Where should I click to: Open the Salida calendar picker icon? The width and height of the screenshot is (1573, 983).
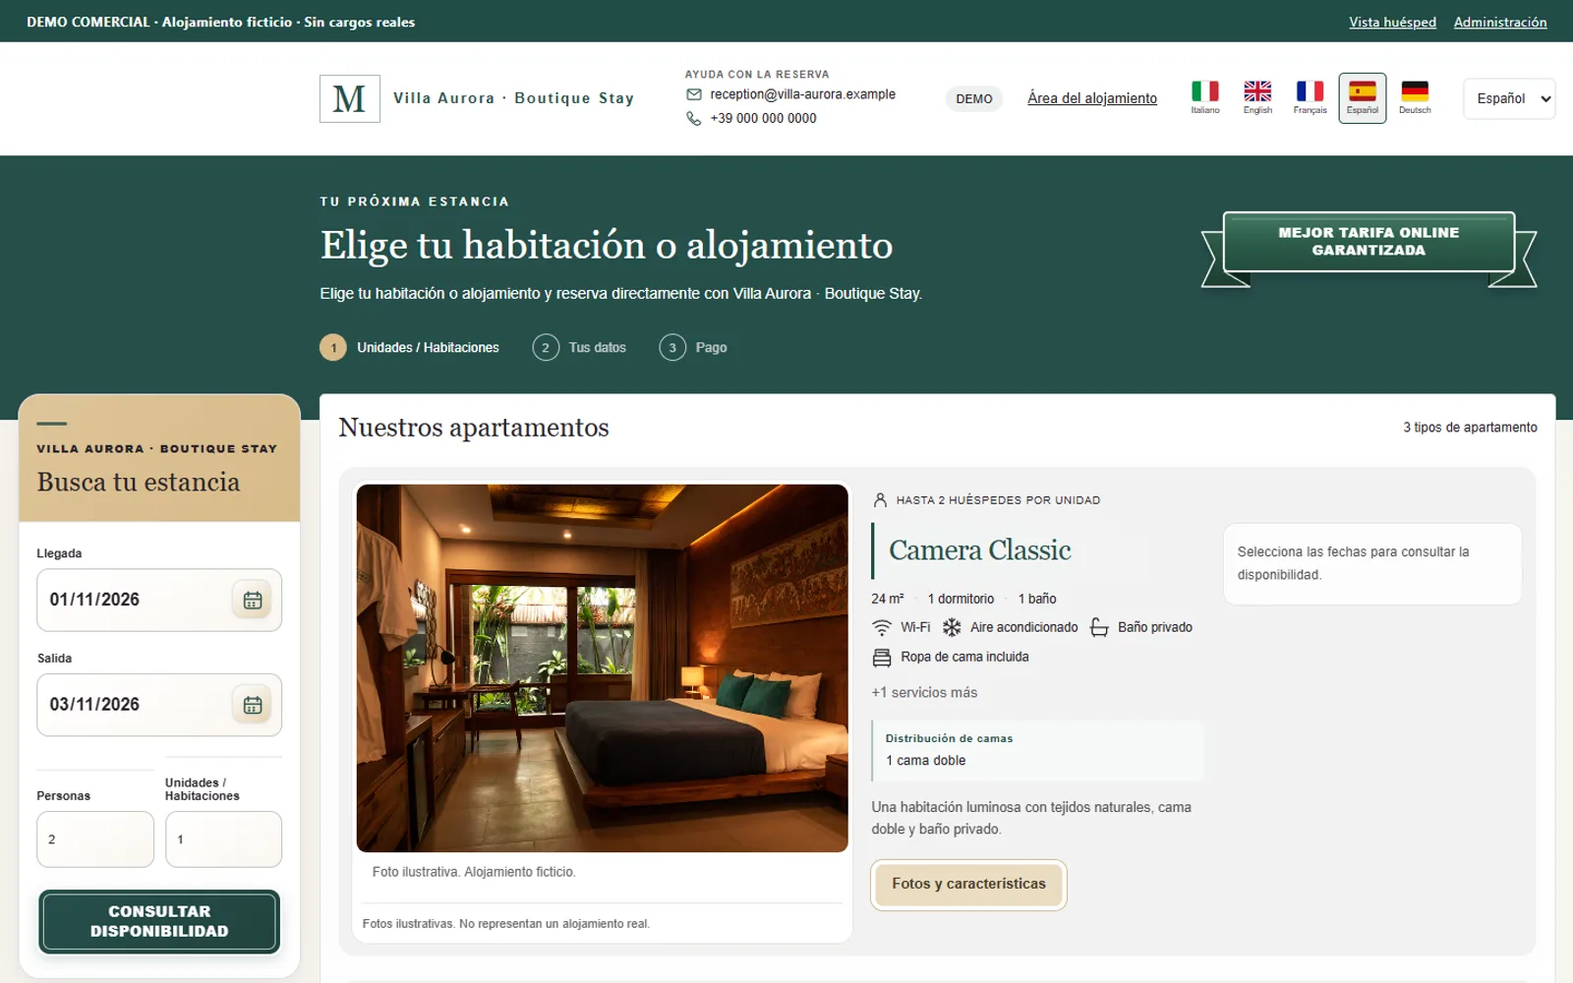(x=253, y=705)
